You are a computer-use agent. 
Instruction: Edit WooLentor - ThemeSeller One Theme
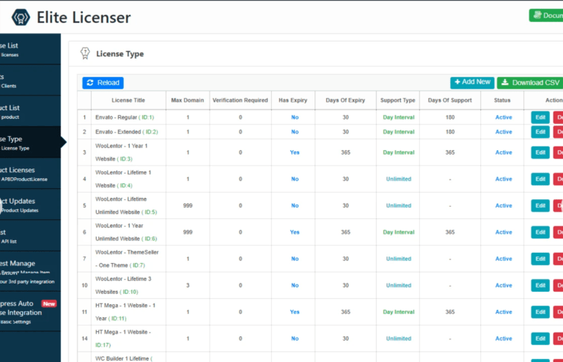click(540, 259)
